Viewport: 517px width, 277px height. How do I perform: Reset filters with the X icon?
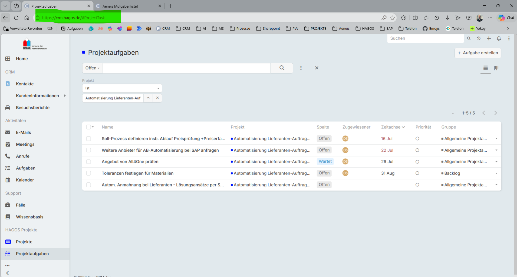click(317, 68)
